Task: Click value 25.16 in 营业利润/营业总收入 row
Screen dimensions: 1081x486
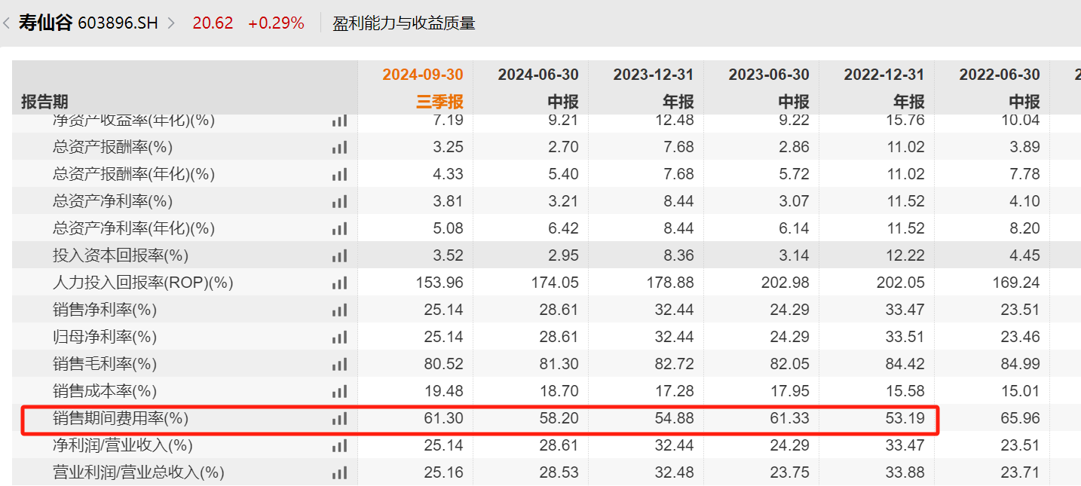Action: (x=443, y=472)
